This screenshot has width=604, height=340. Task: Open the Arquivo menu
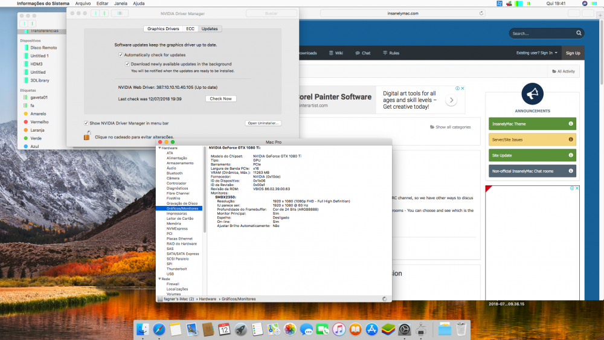click(83, 4)
